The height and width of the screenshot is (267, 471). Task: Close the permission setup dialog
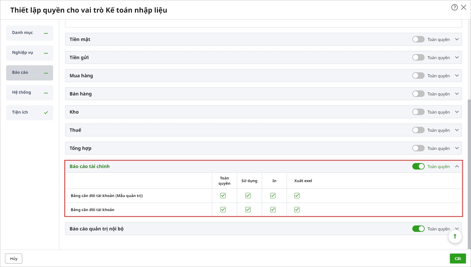click(464, 8)
